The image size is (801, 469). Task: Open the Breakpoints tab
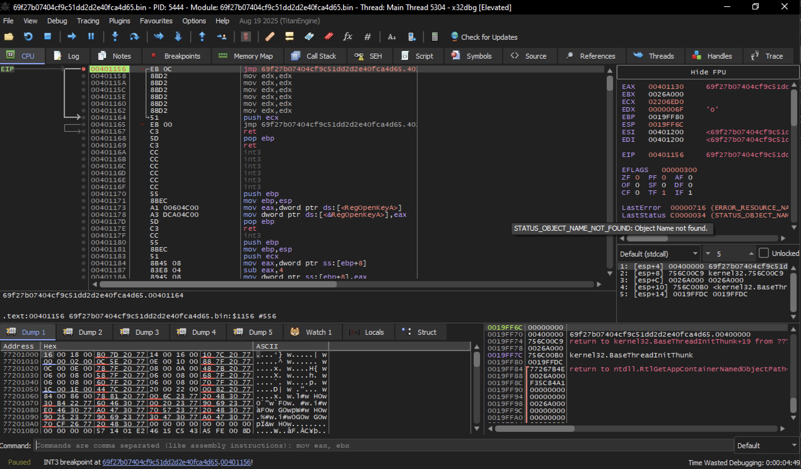[176, 56]
